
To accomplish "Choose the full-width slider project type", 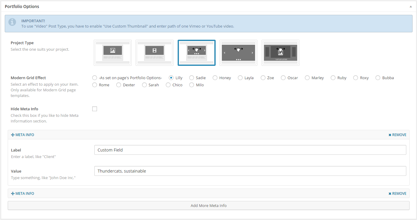I will tap(238, 53).
